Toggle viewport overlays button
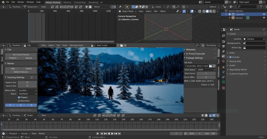Screen dimensions: 267x139 tap(192, 11)
